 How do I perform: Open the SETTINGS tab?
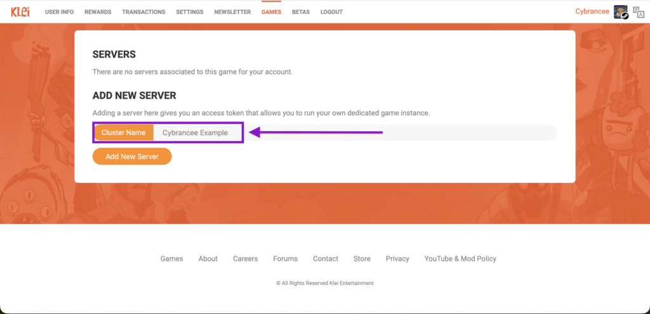tap(189, 12)
